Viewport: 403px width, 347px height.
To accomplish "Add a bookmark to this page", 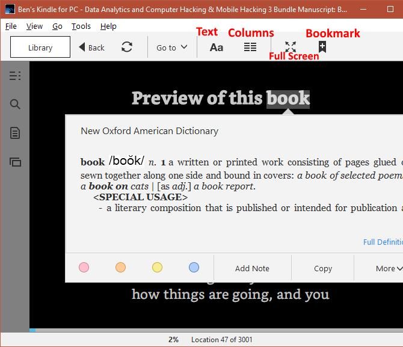I will coord(322,47).
